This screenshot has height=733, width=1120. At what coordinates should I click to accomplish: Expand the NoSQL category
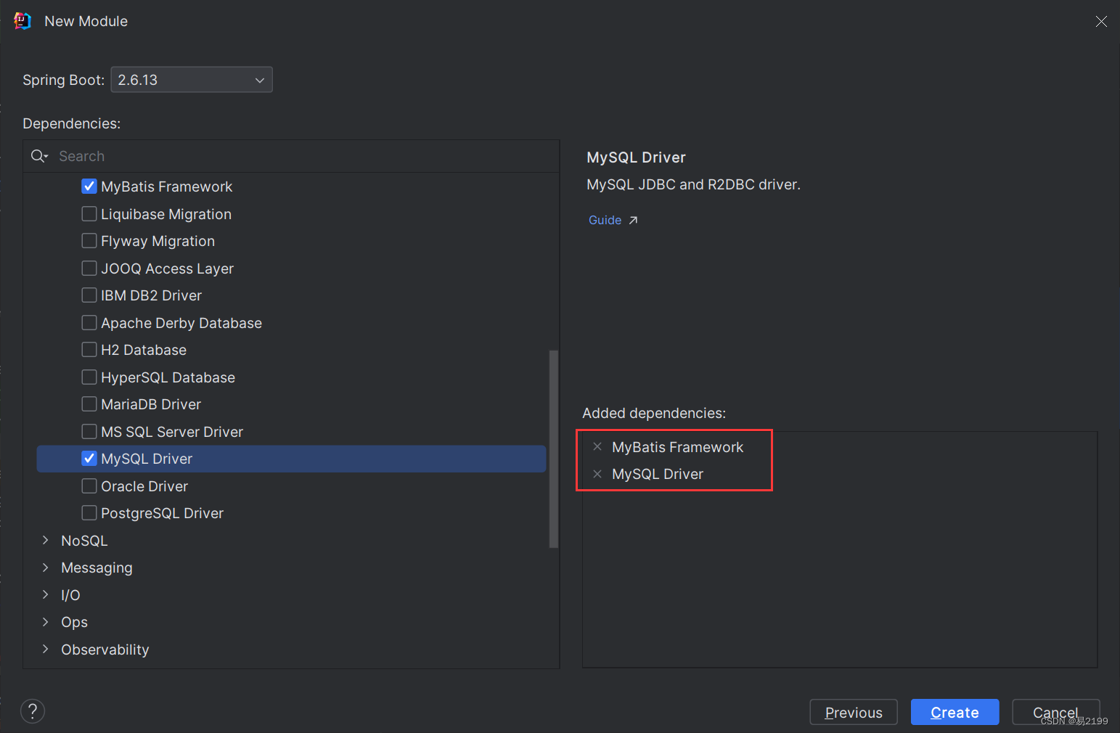(45, 540)
